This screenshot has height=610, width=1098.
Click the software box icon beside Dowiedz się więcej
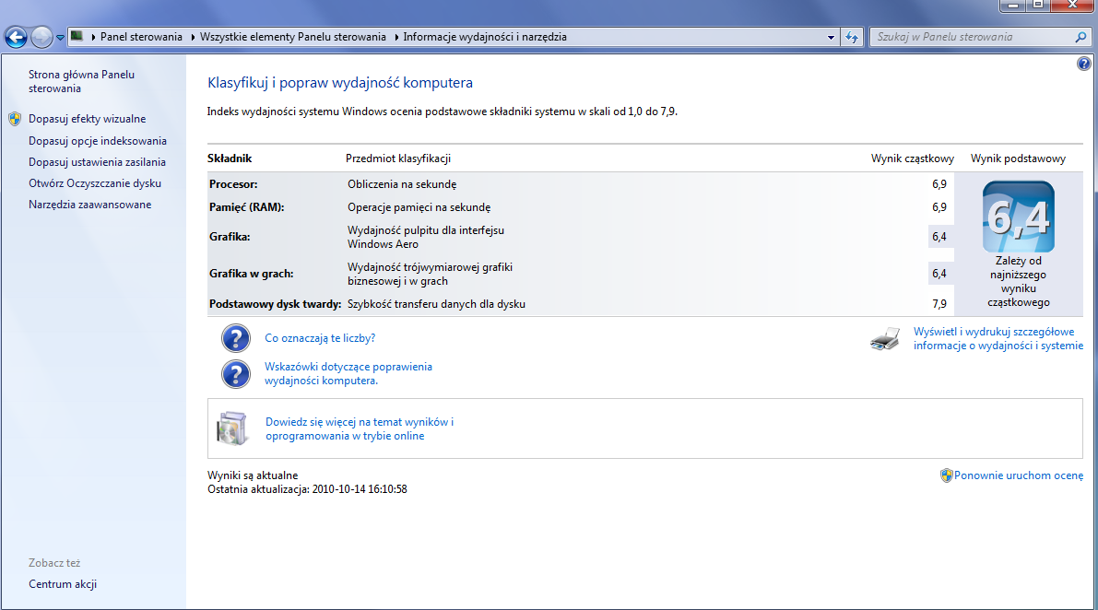(232, 428)
